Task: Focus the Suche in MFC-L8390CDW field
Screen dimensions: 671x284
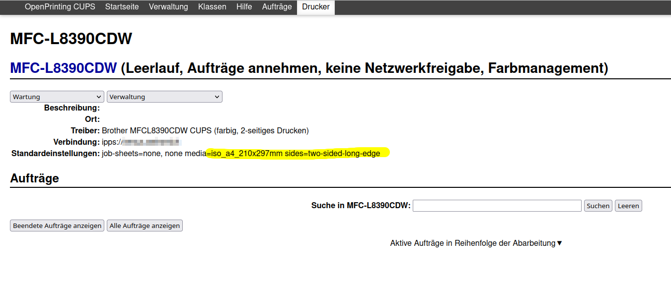Action: [x=497, y=206]
